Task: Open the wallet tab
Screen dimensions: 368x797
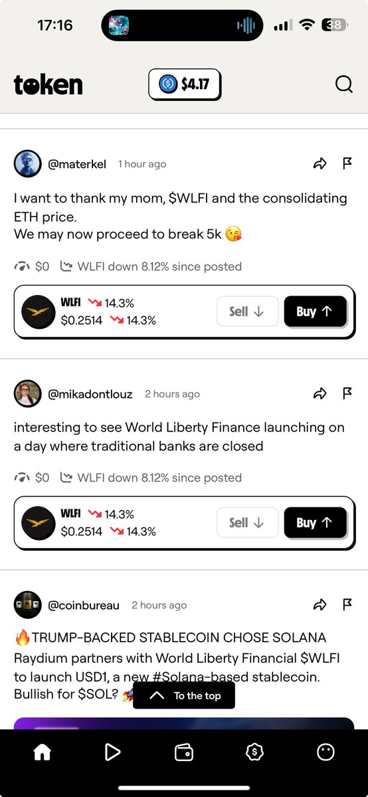Action: pyautogui.click(x=183, y=751)
